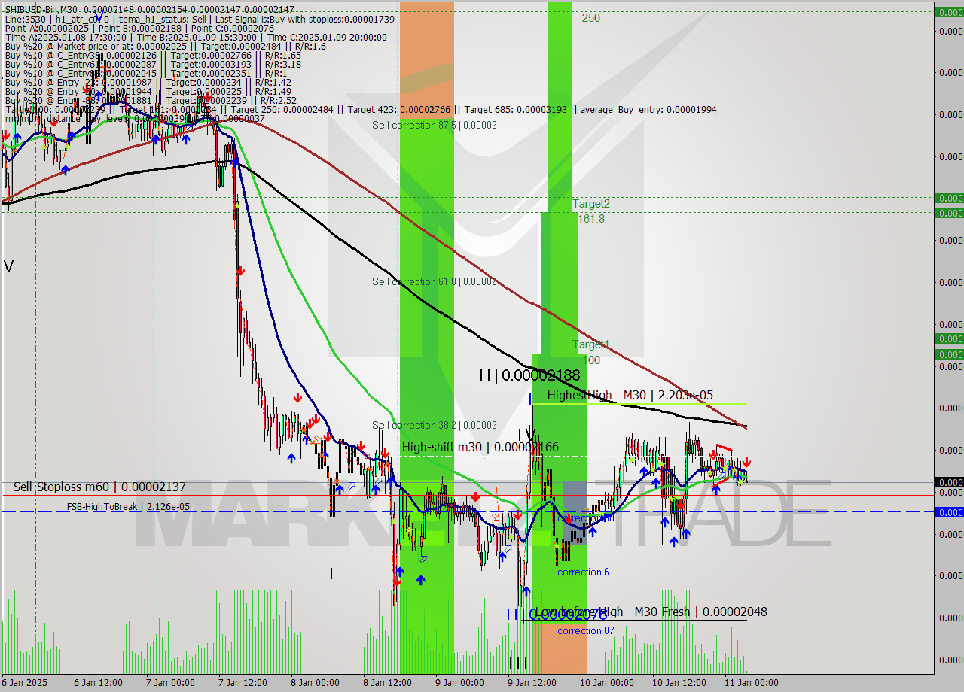
Task: Click the blue FSB level tag on price axis
Action: [x=949, y=512]
